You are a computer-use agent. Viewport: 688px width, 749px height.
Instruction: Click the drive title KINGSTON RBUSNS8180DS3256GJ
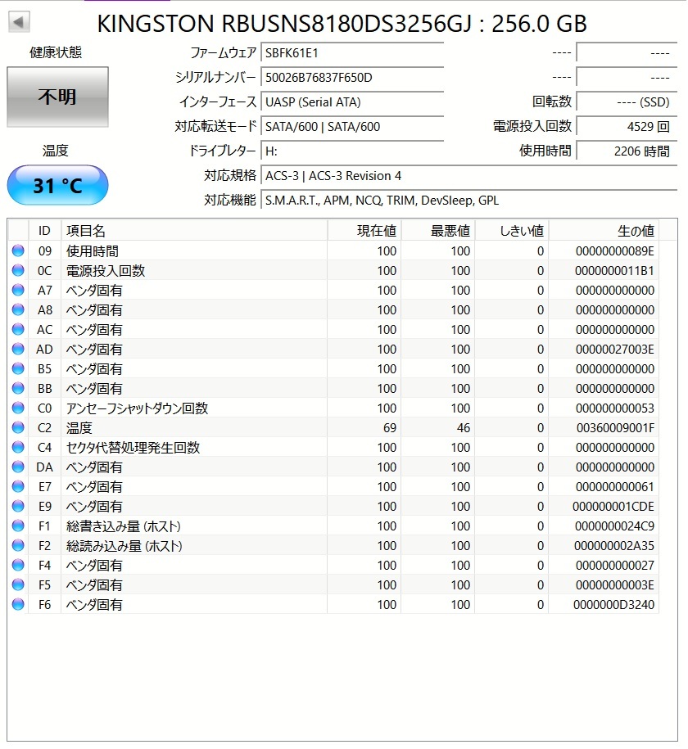(x=284, y=24)
